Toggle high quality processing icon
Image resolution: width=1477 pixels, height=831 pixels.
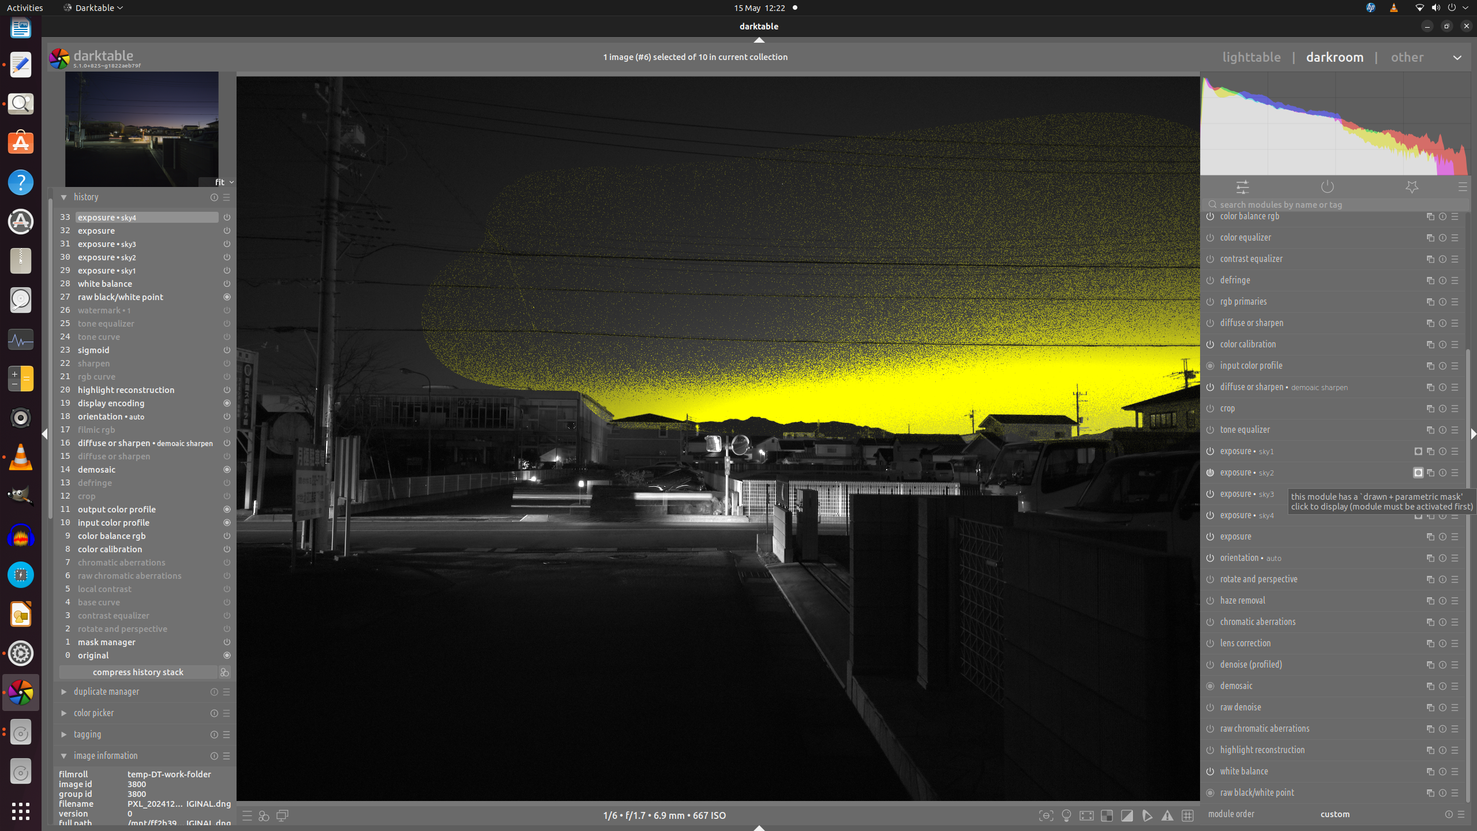coord(1086,815)
